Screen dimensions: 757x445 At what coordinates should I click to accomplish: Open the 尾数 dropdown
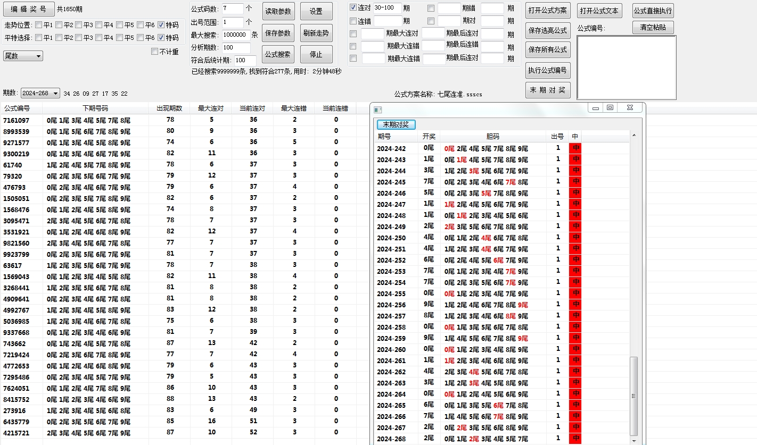[23, 56]
